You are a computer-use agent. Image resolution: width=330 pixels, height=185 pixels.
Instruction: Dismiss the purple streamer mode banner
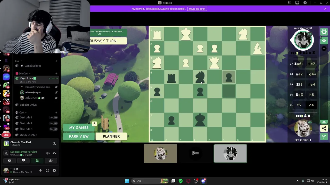pos(325,9)
